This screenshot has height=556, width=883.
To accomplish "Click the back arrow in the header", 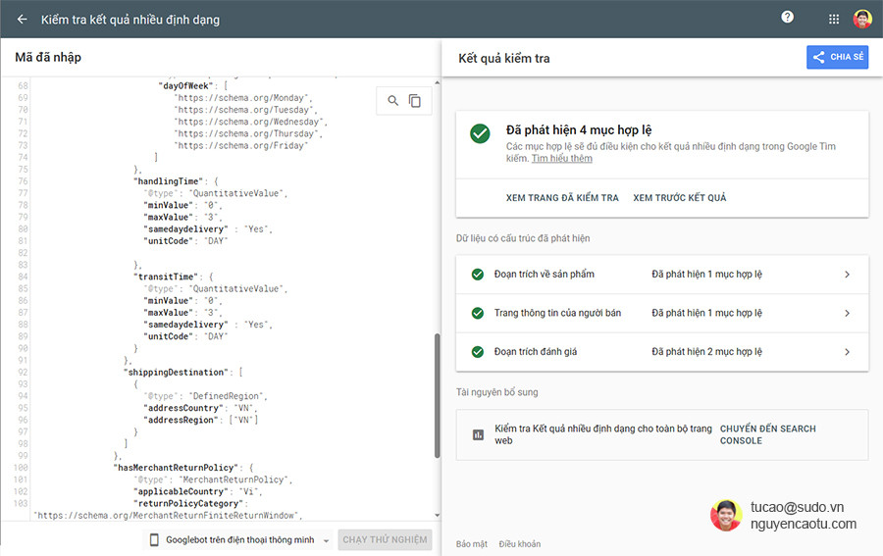I will (22, 19).
